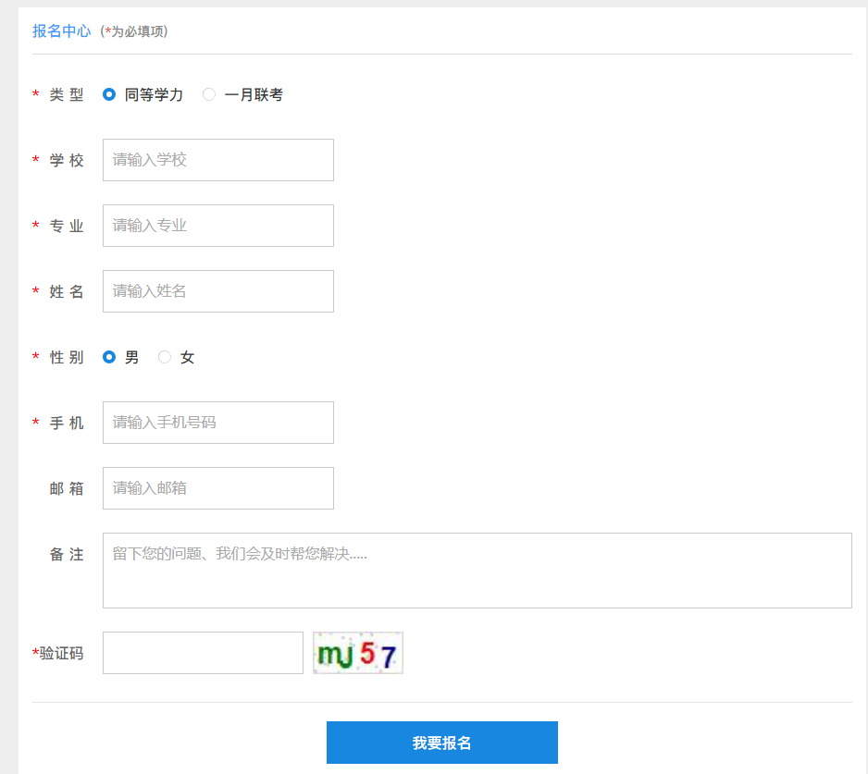The height and width of the screenshot is (774, 868).
Task: Pick the 女 gender radio button
Action: (165, 357)
